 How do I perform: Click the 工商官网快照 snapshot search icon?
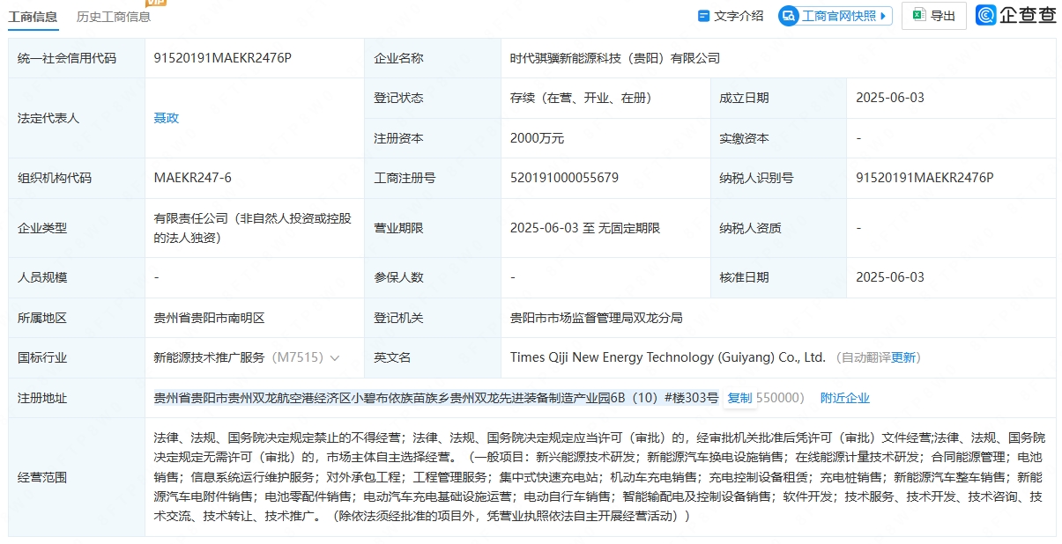coord(790,16)
